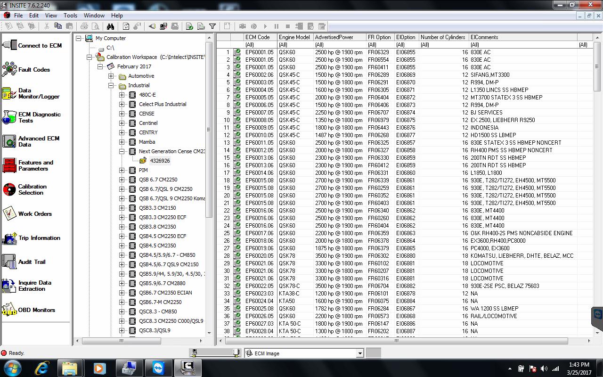Viewport: 603px width, 377px height.
Task: Open Internet Explorer from the taskbar
Action: click(x=42, y=367)
